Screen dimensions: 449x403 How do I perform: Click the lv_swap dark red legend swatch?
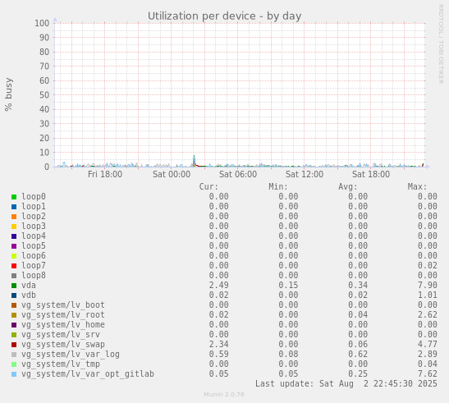pyautogui.click(x=14, y=345)
